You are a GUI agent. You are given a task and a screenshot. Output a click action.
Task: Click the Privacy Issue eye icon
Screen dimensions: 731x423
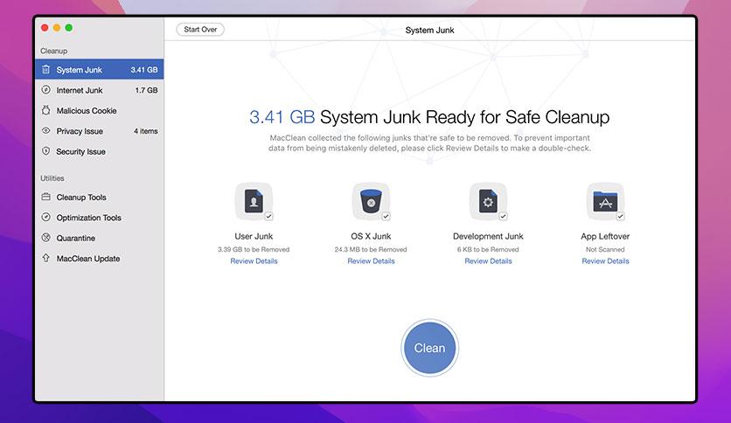45,131
